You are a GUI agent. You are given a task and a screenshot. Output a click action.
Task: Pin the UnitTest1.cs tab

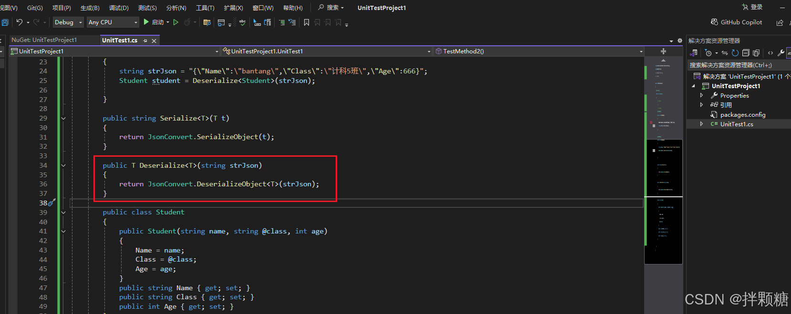(x=145, y=41)
